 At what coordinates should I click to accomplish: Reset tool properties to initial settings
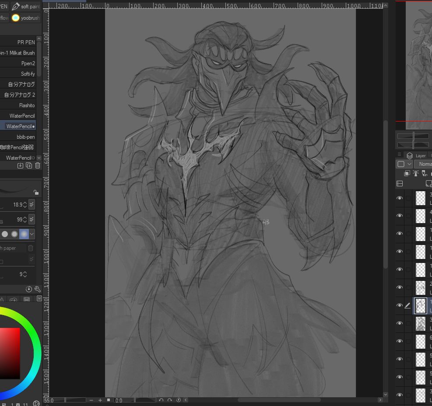(x=28, y=289)
